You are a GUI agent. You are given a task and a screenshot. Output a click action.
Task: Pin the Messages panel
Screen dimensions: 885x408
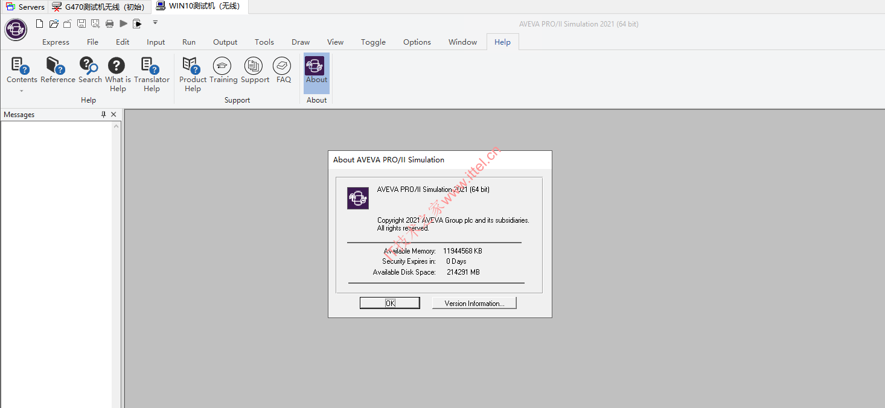click(x=103, y=115)
